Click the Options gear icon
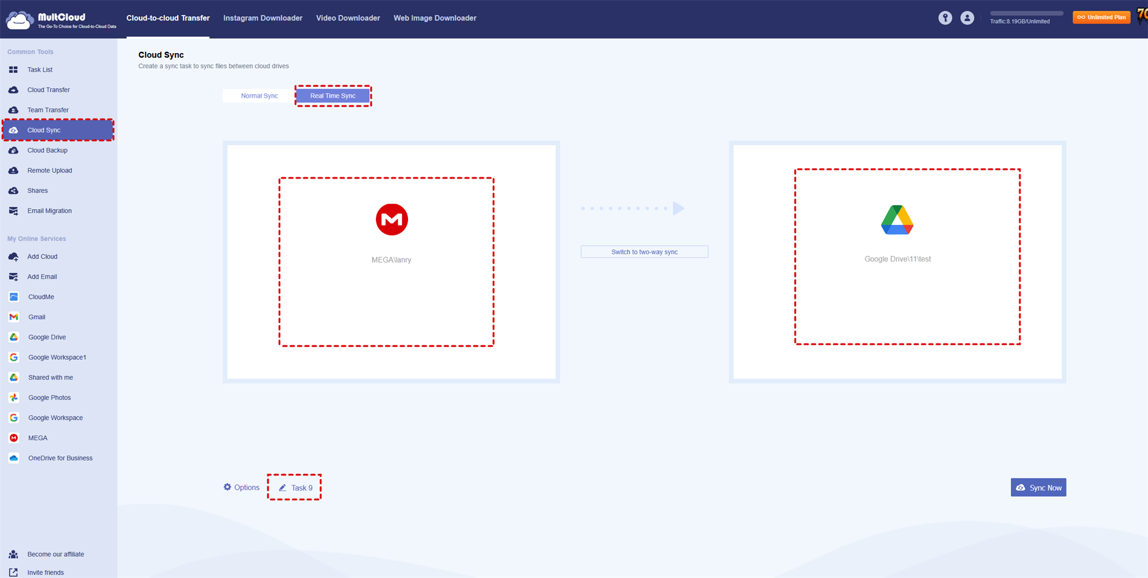The image size is (1148, 578). (228, 487)
